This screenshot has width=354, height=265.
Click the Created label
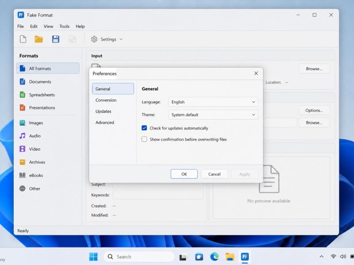99,206
